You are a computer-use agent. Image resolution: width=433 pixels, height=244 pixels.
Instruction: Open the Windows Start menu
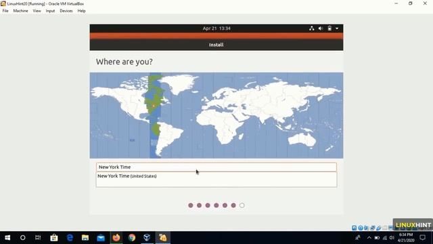7,238
